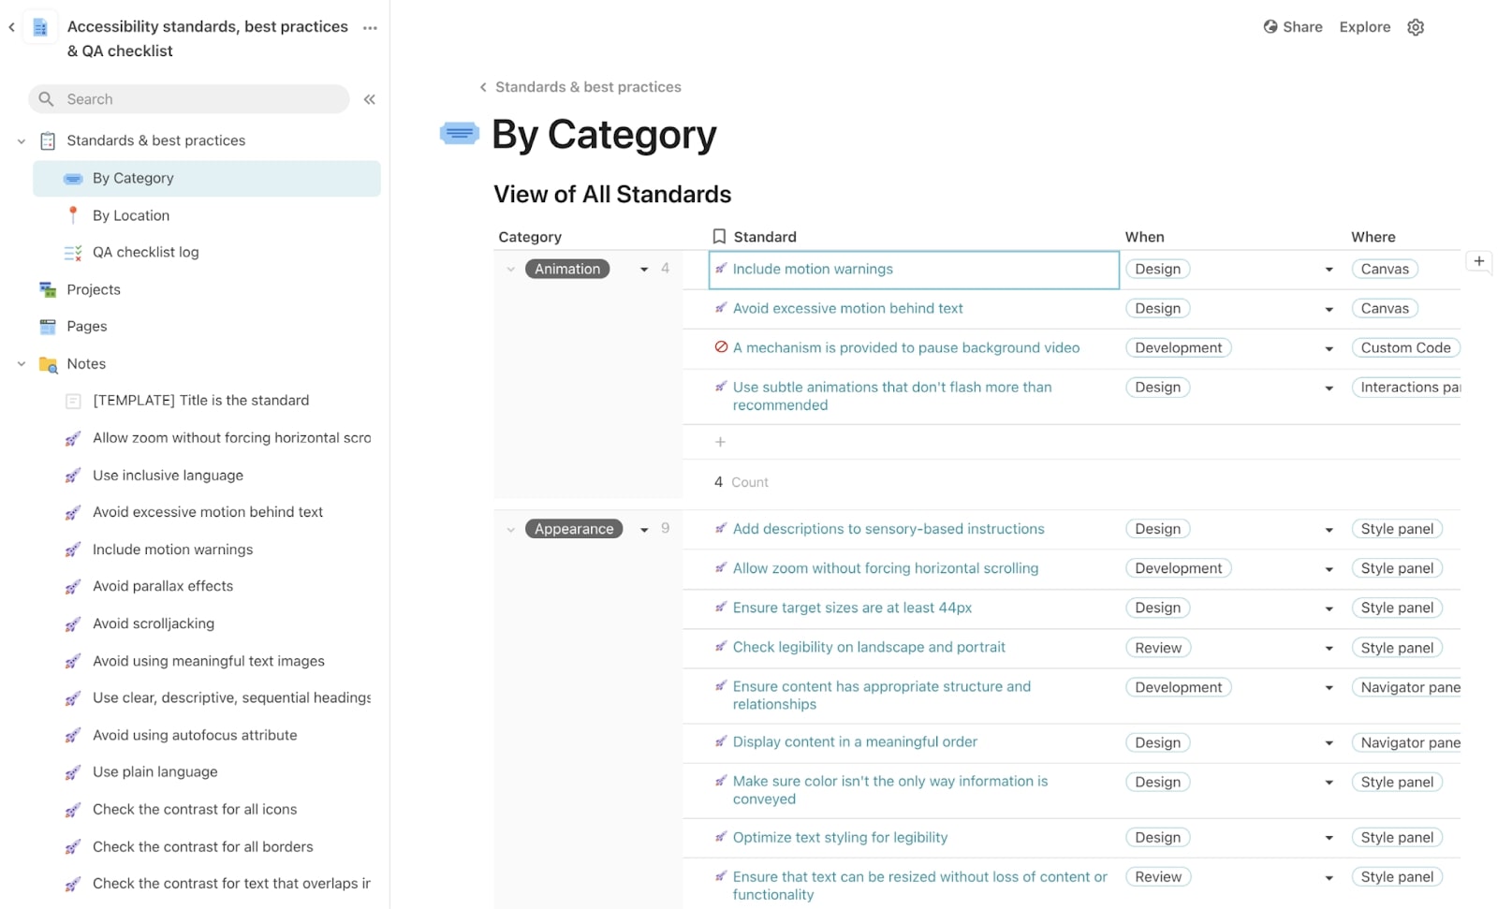
Task: Open Avoid excessive motion behind text link
Action: pyautogui.click(x=847, y=308)
